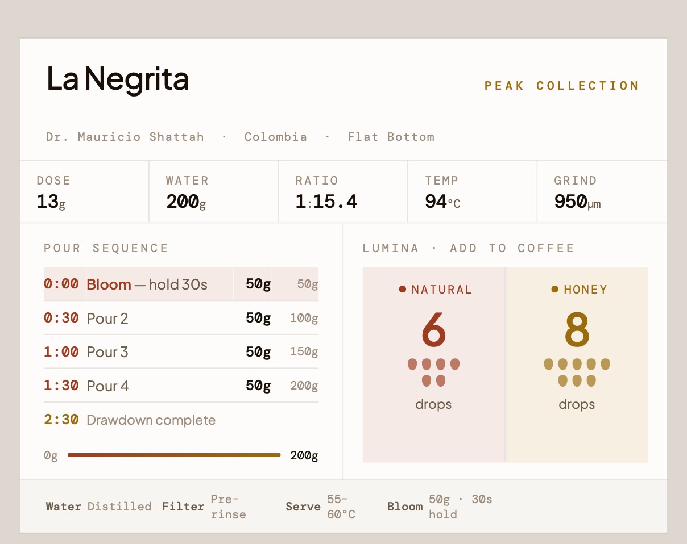This screenshot has height=544, width=687.
Task: Click the gold dot beside Honey
Action: (555, 290)
